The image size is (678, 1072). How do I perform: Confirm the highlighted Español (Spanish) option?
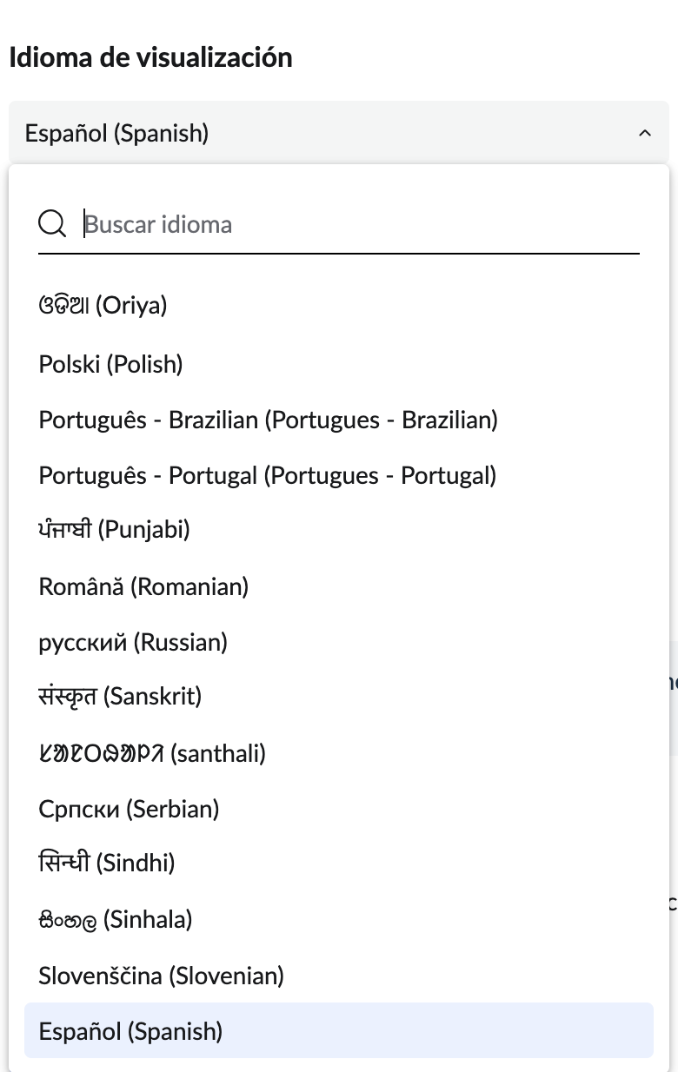tap(130, 1031)
